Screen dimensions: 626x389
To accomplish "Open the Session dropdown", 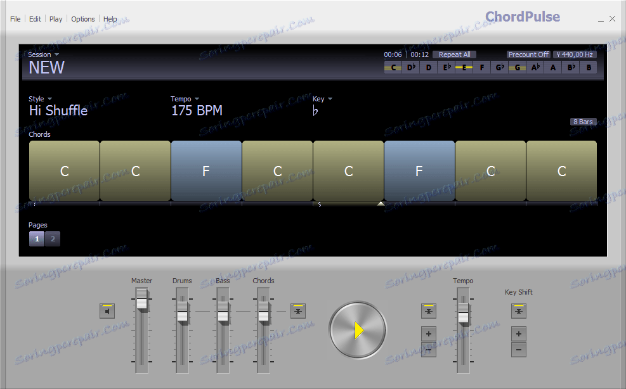I will pos(42,54).
